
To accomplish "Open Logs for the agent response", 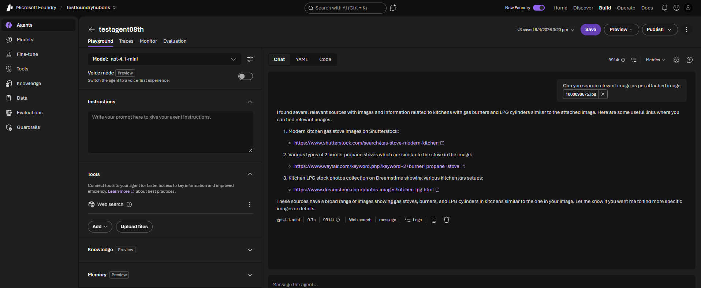I will click(413, 220).
